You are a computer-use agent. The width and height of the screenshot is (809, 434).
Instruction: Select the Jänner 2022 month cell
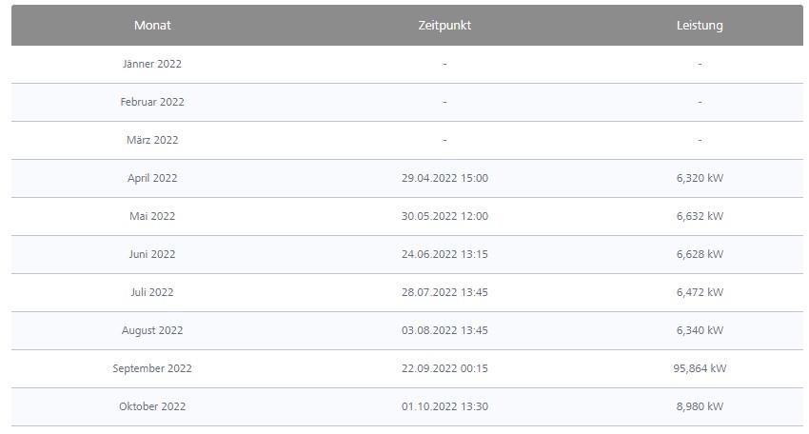(152, 64)
